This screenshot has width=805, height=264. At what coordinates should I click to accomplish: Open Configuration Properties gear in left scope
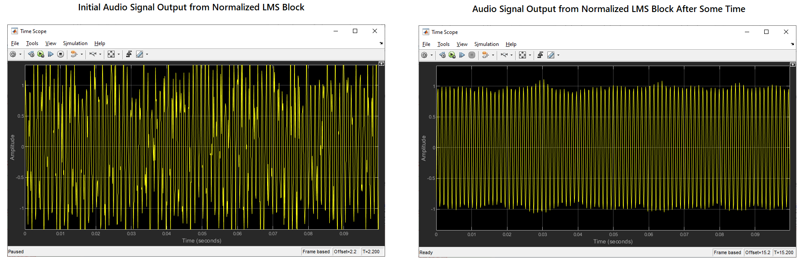pos(13,54)
